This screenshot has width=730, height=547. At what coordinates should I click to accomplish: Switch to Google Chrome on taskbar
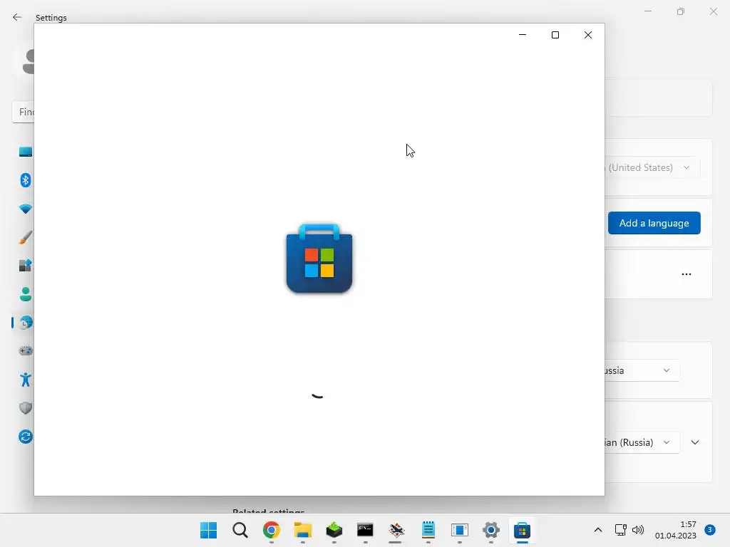(272, 530)
